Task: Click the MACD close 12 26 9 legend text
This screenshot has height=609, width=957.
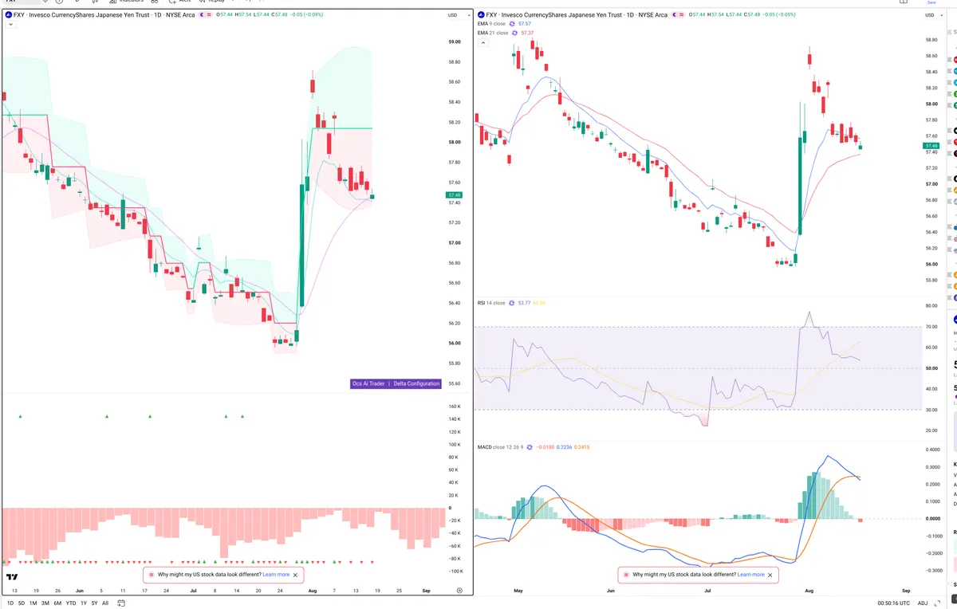Action: click(x=500, y=447)
